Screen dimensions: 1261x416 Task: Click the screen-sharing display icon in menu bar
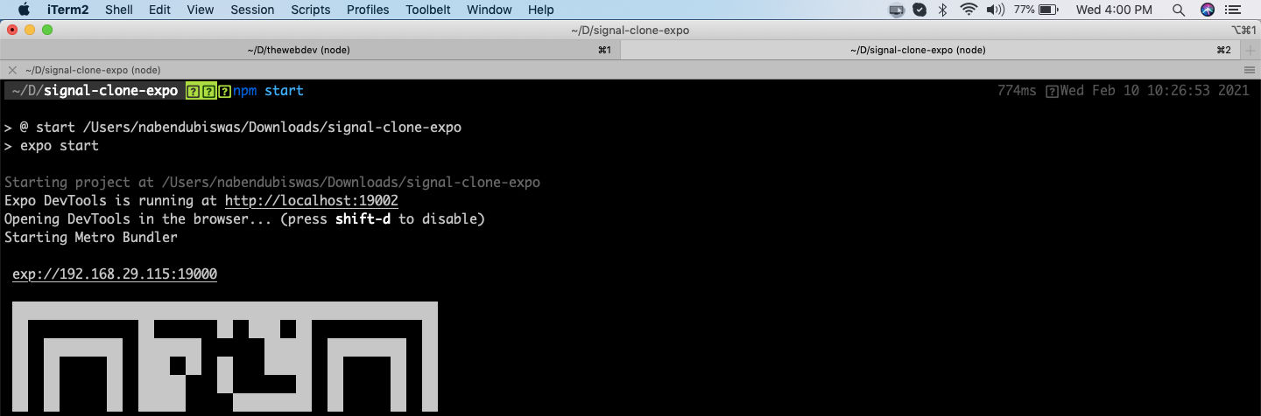pos(896,10)
